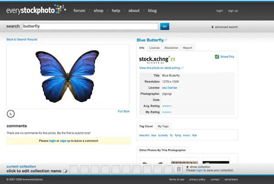274x184 pixels.
Task: Open the blog page
Action: click(153, 11)
